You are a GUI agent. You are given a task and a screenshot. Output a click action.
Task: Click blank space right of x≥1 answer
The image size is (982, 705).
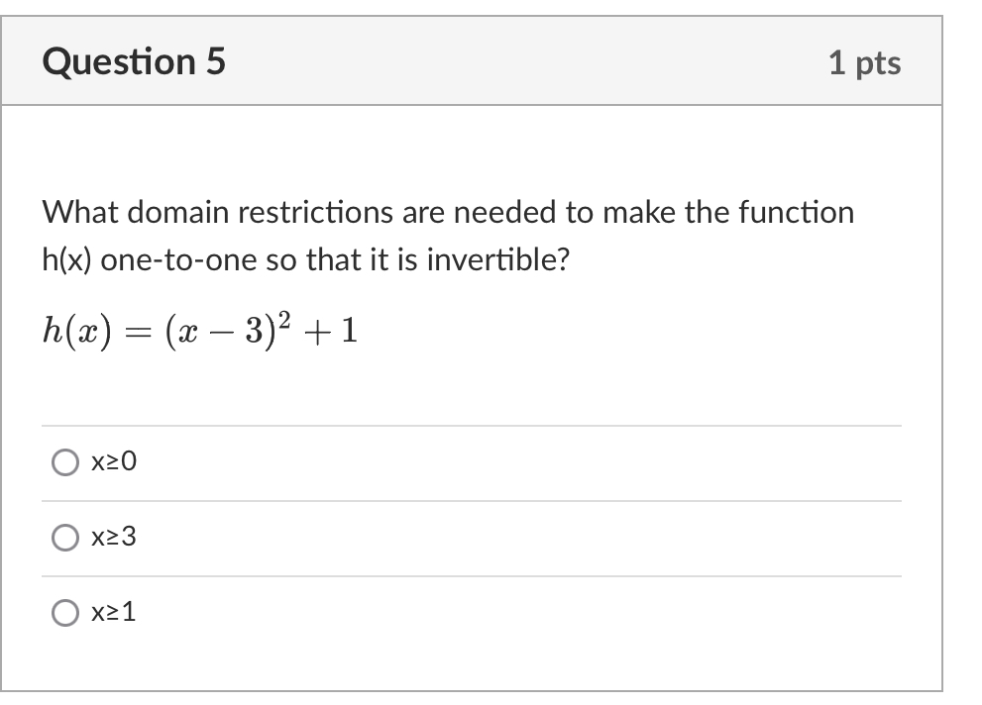tap(520, 613)
